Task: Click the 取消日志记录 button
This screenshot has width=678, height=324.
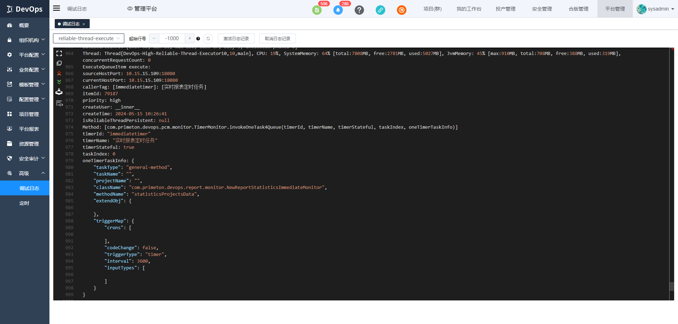Action: (277, 38)
